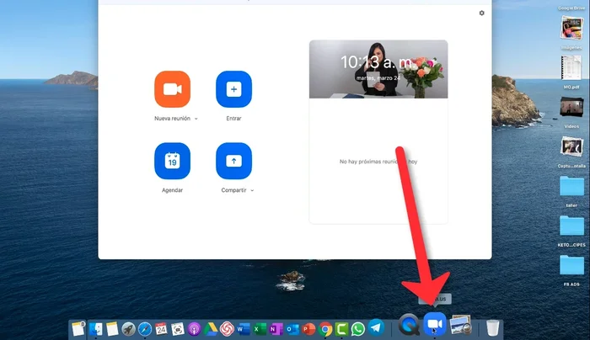
Task: Open the Trash in the Dock
Action: point(493,327)
